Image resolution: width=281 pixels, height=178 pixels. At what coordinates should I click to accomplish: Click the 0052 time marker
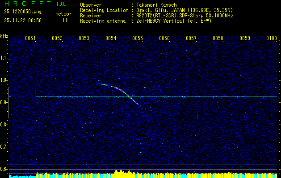(x=57, y=38)
